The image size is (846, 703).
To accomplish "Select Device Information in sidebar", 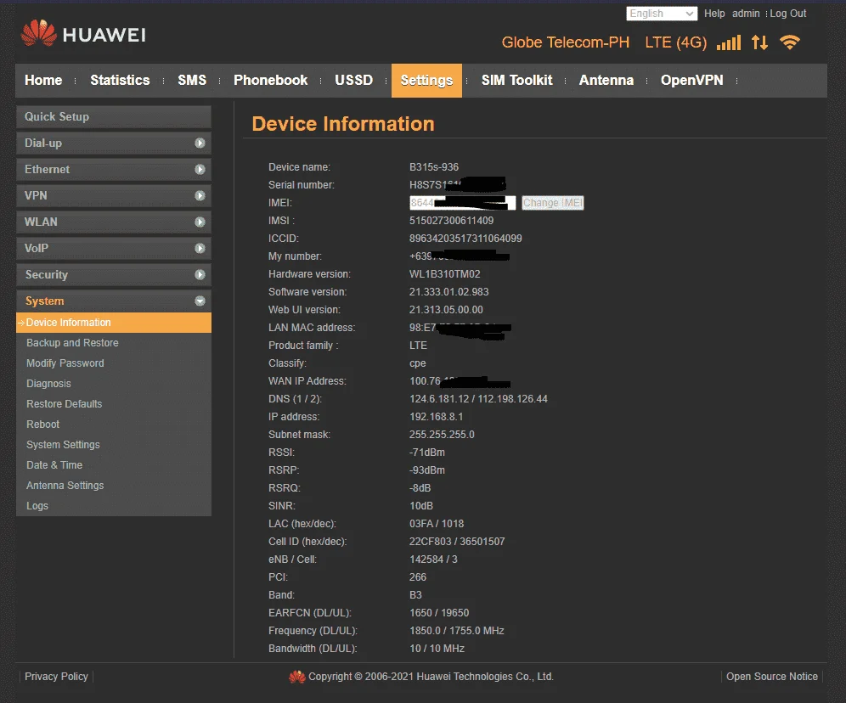I will click(114, 323).
